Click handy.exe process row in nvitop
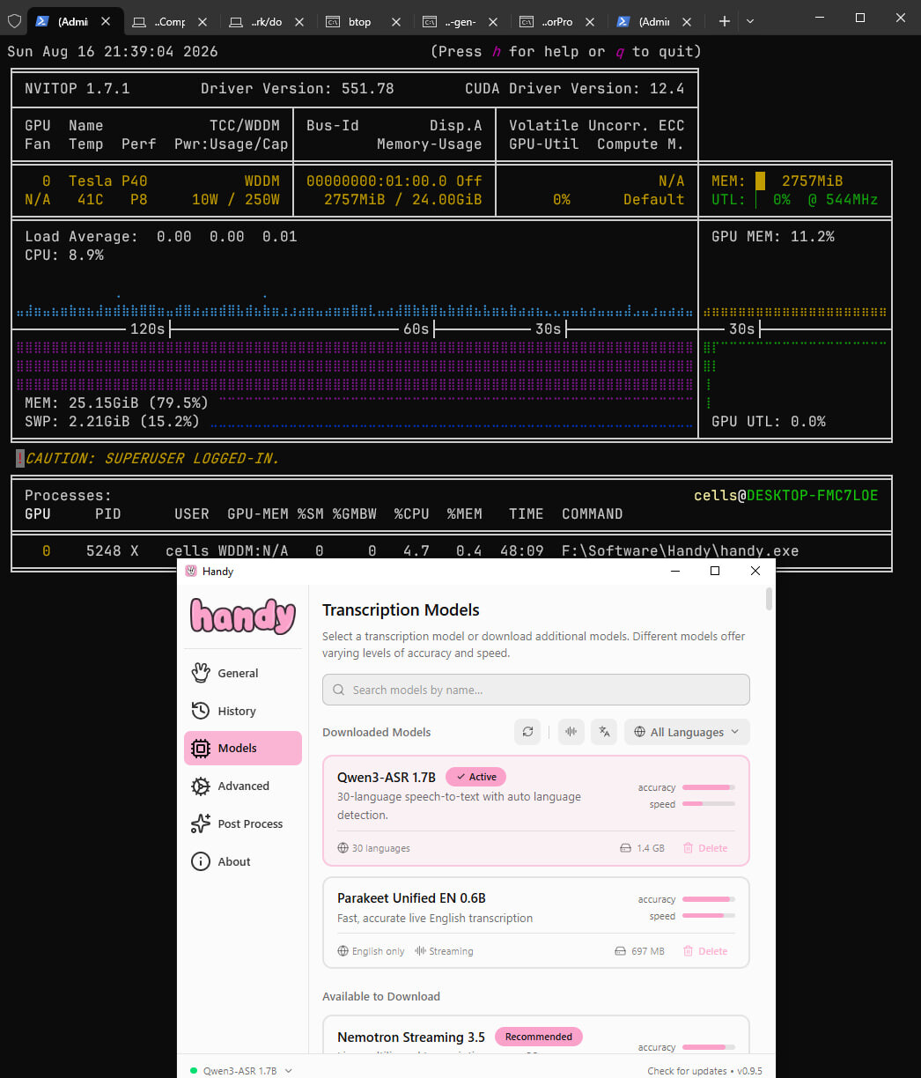The width and height of the screenshot is (921, 1078). pos(451,551)
